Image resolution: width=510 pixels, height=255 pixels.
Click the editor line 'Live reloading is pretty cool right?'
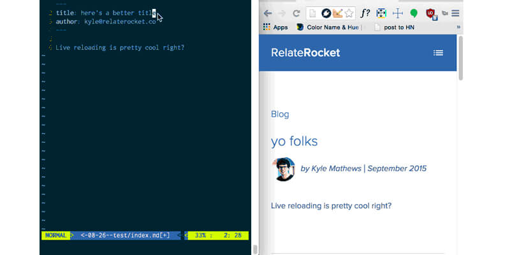(120, 47)
